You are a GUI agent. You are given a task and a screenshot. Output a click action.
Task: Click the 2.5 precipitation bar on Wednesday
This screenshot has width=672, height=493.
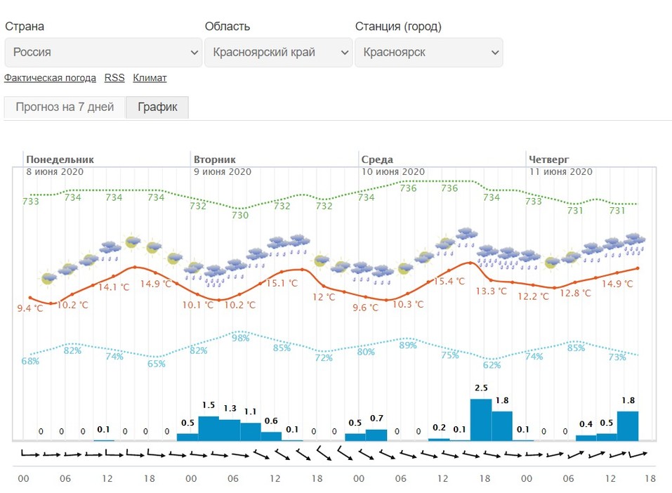(481, 420)
